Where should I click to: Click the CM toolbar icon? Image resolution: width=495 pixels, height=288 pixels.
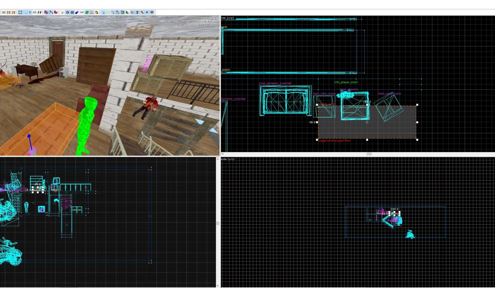[x=82, y=12]
